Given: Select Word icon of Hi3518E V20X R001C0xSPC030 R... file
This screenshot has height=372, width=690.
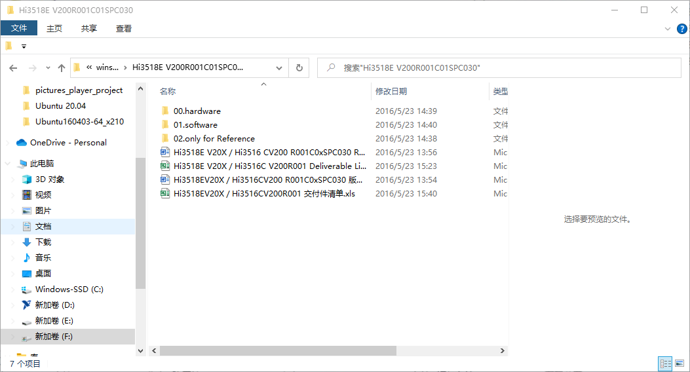Looking at the screenshot, I should click(x=165, y=152).
